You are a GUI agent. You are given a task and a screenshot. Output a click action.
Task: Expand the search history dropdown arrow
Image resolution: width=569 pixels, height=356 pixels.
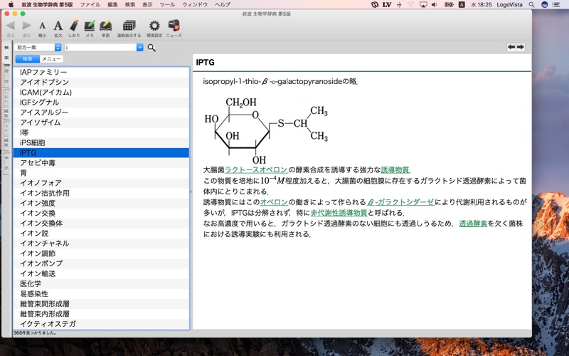139,48
